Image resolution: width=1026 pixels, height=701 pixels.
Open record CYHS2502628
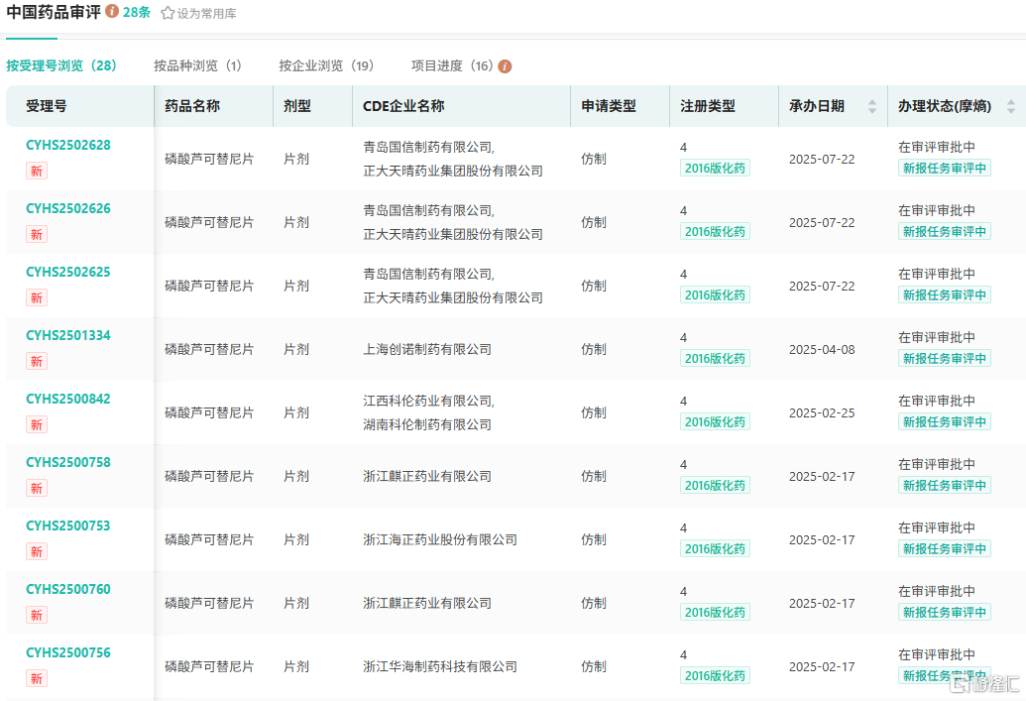click(x=68, y=146)
